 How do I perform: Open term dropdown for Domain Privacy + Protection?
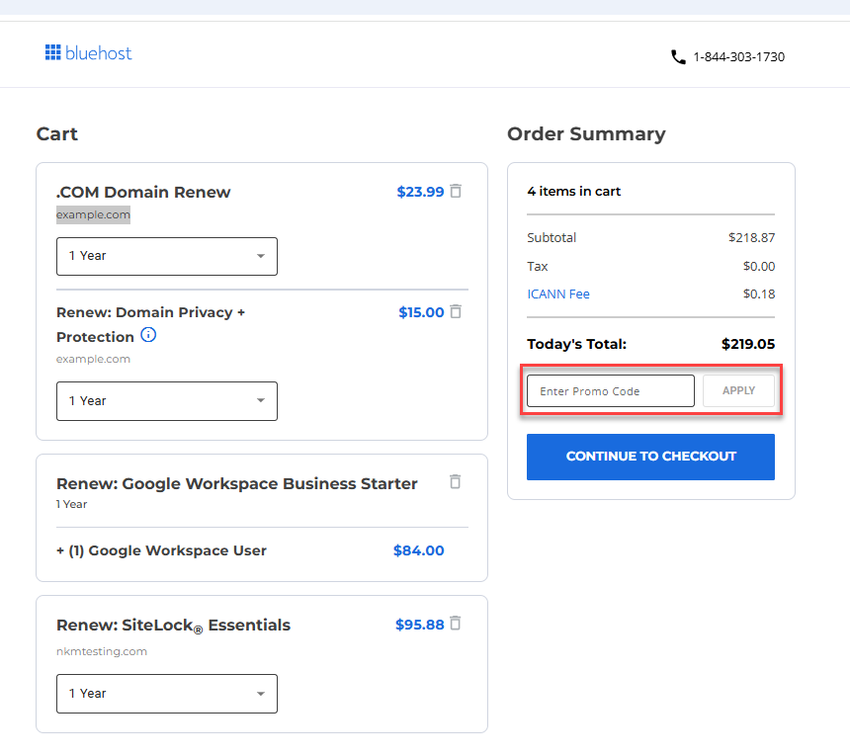(167, 401)
